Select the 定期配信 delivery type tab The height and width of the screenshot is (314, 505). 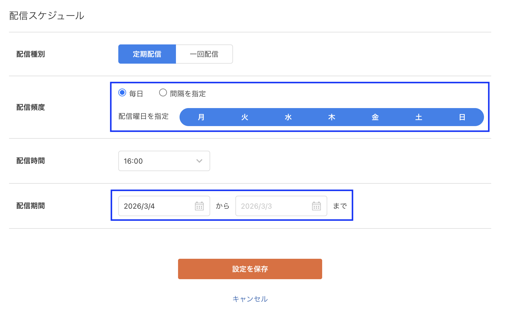pos(147,54)
